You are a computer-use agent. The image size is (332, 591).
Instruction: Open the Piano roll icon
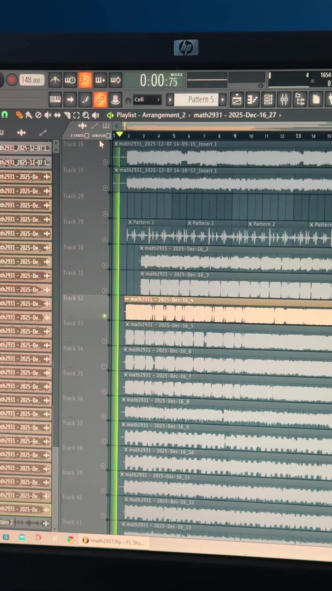(x=252, y=100)
